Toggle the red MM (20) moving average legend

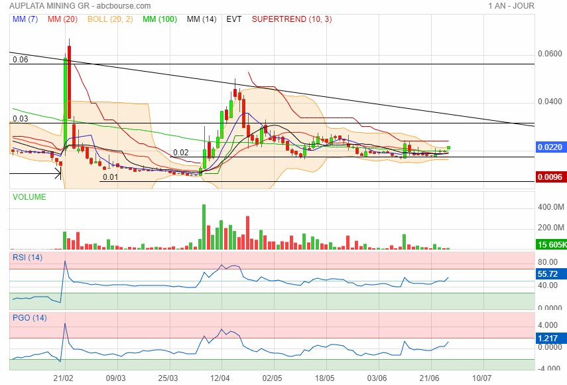pyautogui.click(x=63, y=19)
